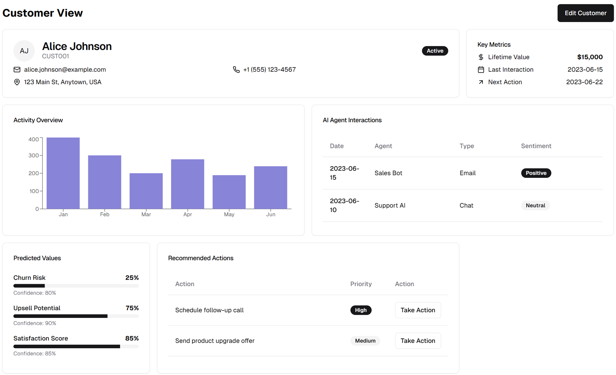Click the Active status badge
This screenshot has height=375, width=616.
435,51
